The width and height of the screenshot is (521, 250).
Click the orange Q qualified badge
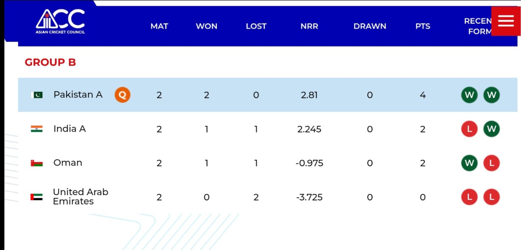point(122,95)
